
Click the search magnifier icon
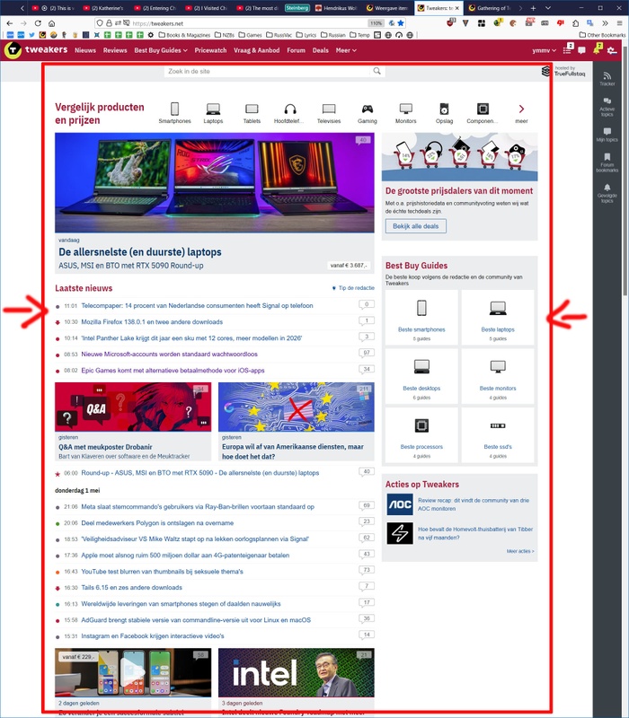(377, 71)
